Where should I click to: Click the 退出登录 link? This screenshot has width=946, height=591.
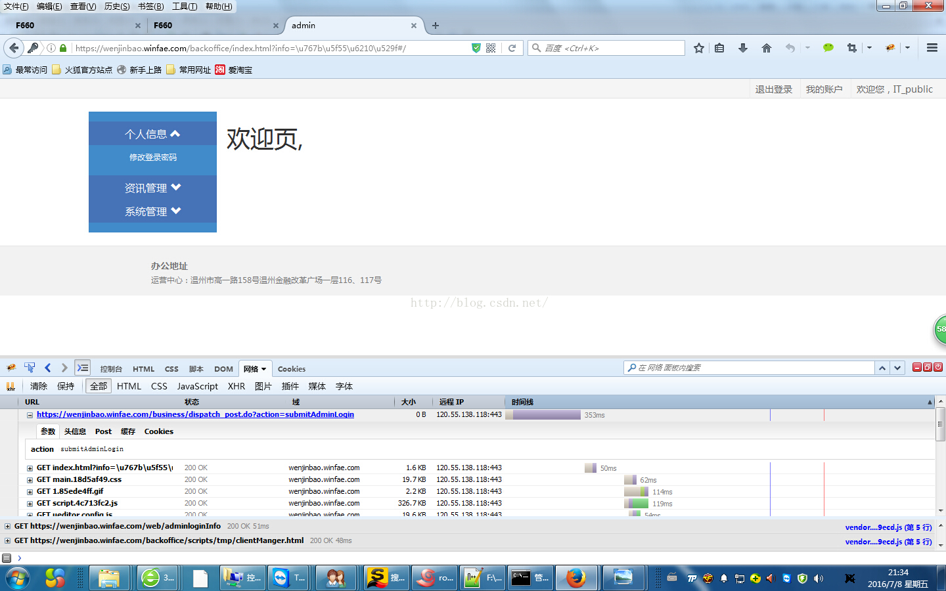[773, 89]
